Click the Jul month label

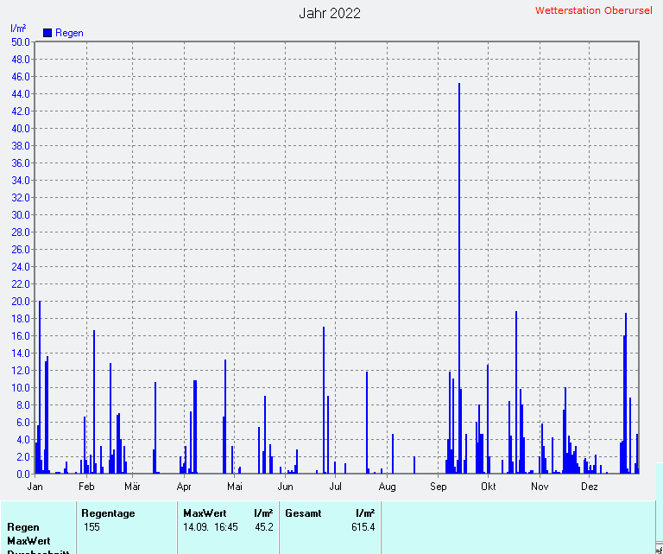(x=335, y=487)
